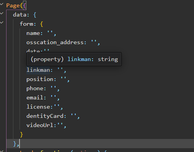194x152 pixels.
Task: Click the 'license' property key
Action: click(38, 107)
